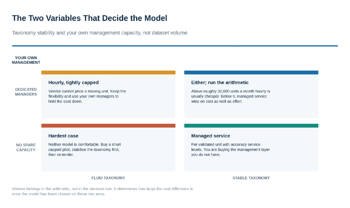Click the 'FLUID TAXONOMY' column label
350x208 pixels.
[x=108, y=178]
